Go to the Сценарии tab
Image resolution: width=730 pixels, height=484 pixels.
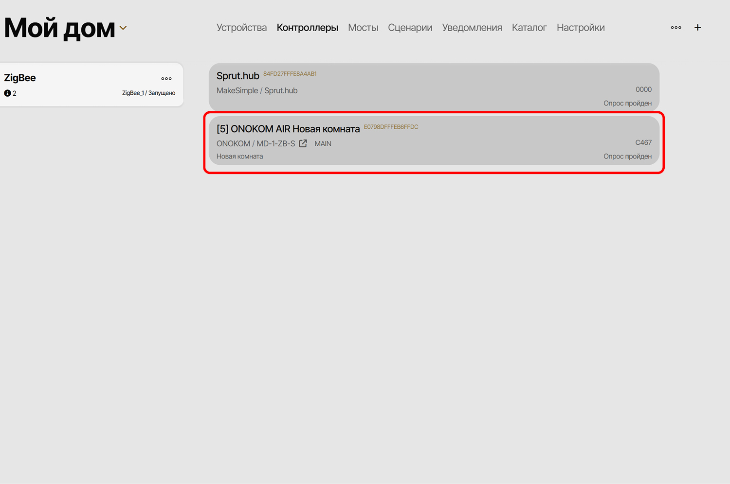[410, 28]
